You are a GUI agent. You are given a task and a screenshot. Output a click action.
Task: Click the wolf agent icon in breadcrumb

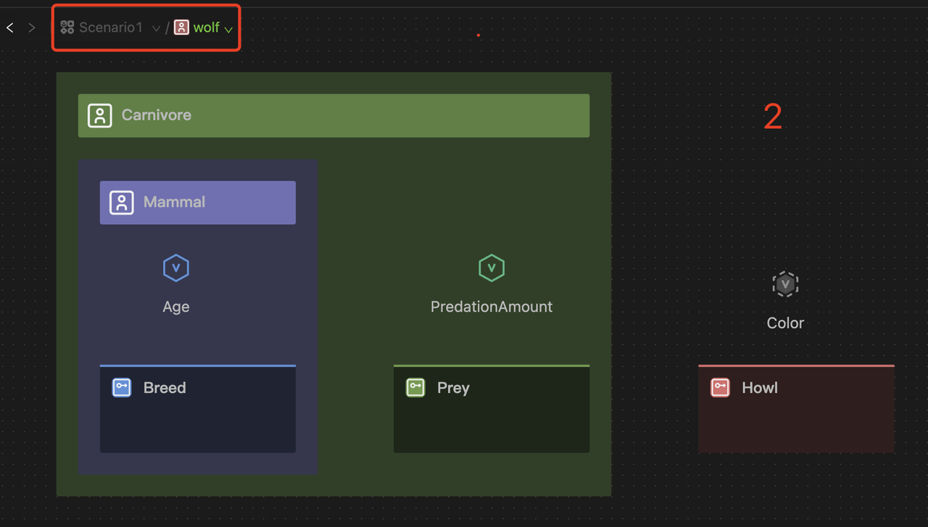point(181,28)
